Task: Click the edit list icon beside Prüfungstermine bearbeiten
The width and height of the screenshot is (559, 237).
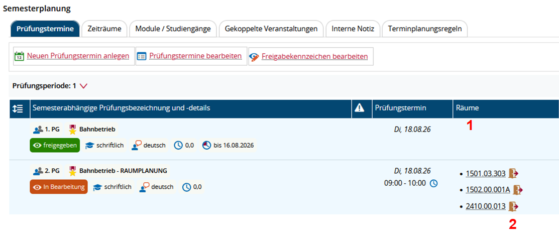Action: (x=142, y=56)
